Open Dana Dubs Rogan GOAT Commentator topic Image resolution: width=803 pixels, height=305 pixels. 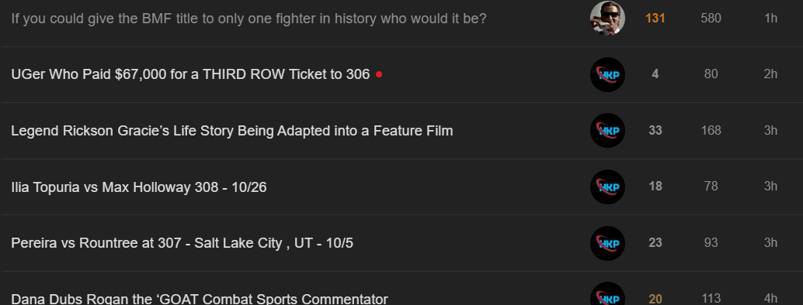click(200, 298)
